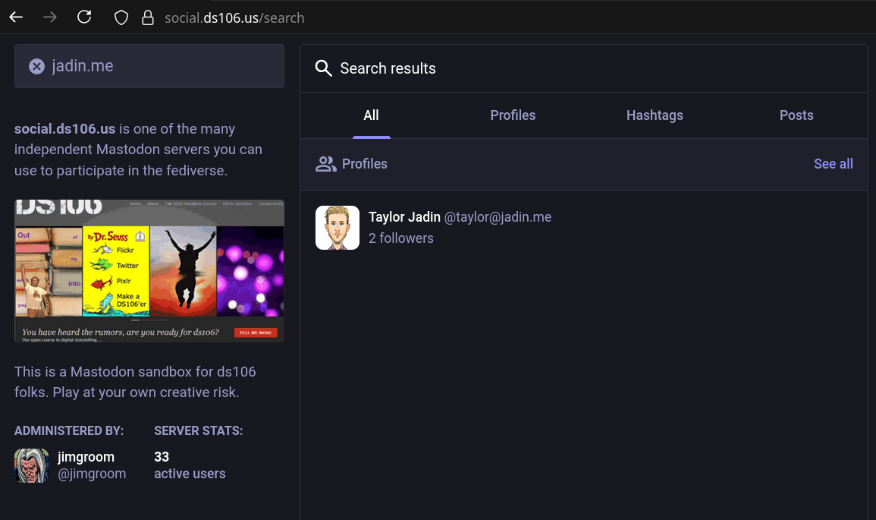Click the Profiles people icon
876x520 pixels.
(x=326, y=164)
